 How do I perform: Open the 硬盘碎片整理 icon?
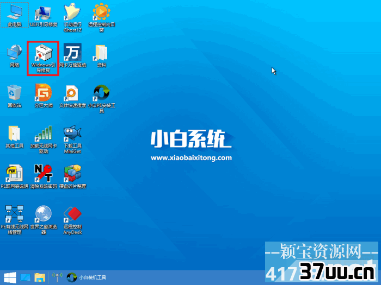(72, 176)
